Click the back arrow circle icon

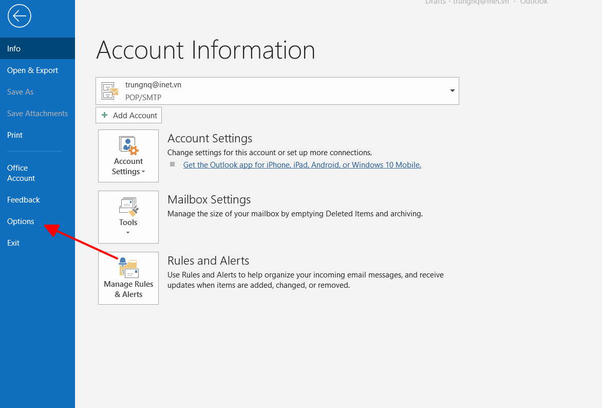(x=19, y=16)
